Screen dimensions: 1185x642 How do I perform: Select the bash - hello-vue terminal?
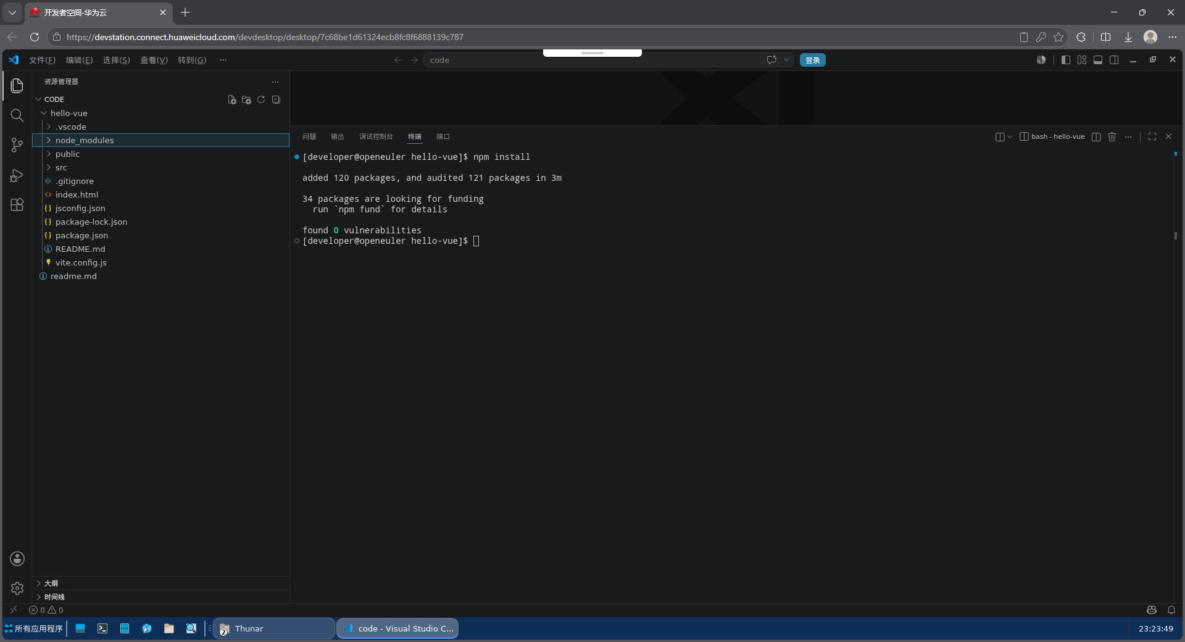pos(1052,136)
